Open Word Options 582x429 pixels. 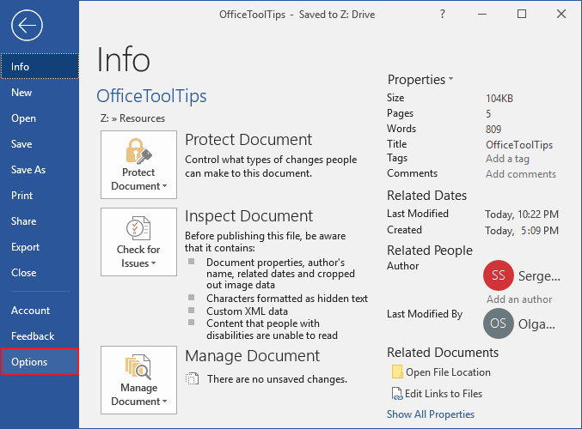point(40,361)
